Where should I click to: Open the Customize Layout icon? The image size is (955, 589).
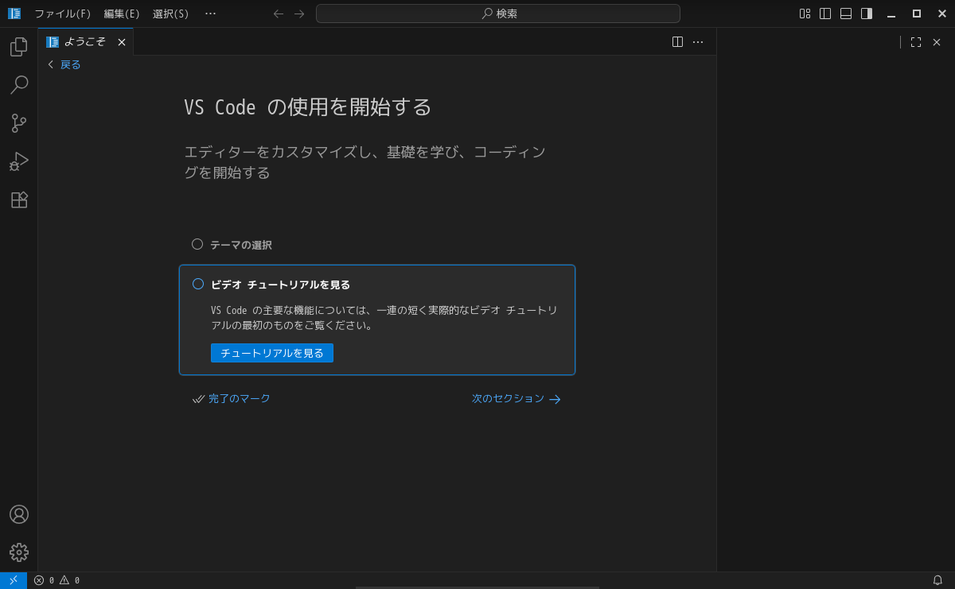pos(805,14)
